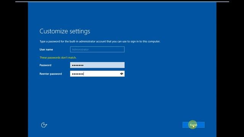Open the Ease of Access icon
Image resolution: width=244 pixels, height=137 pixels.
coord(44,125)
